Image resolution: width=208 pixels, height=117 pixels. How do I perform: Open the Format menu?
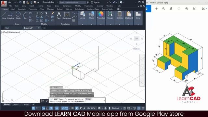pyautogui.click(x=40, y=6)
